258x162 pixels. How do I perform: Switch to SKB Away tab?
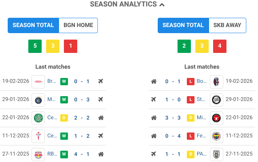pyautogui.click(x=227, y=25)
